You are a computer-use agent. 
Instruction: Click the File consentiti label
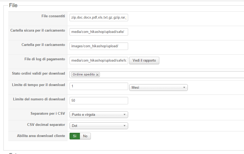53,16
